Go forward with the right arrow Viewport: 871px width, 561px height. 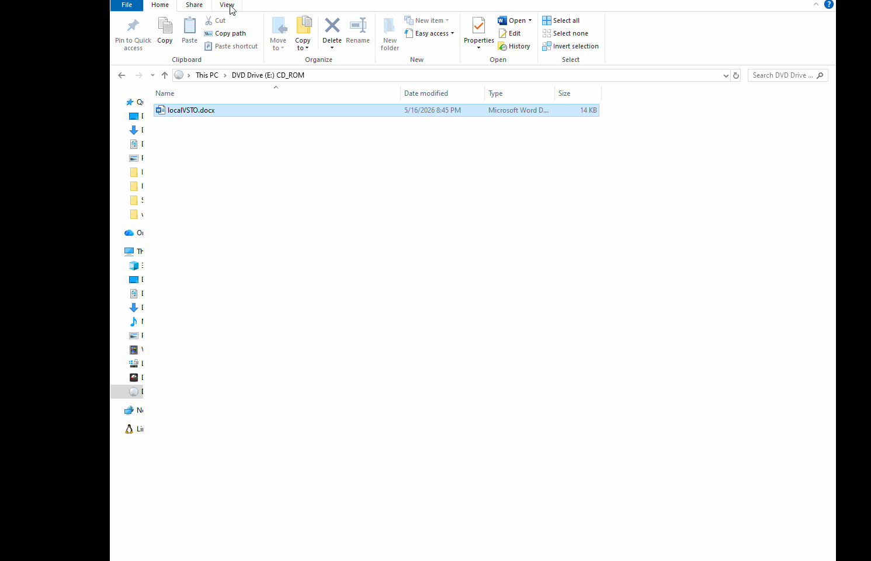[138, 75]
